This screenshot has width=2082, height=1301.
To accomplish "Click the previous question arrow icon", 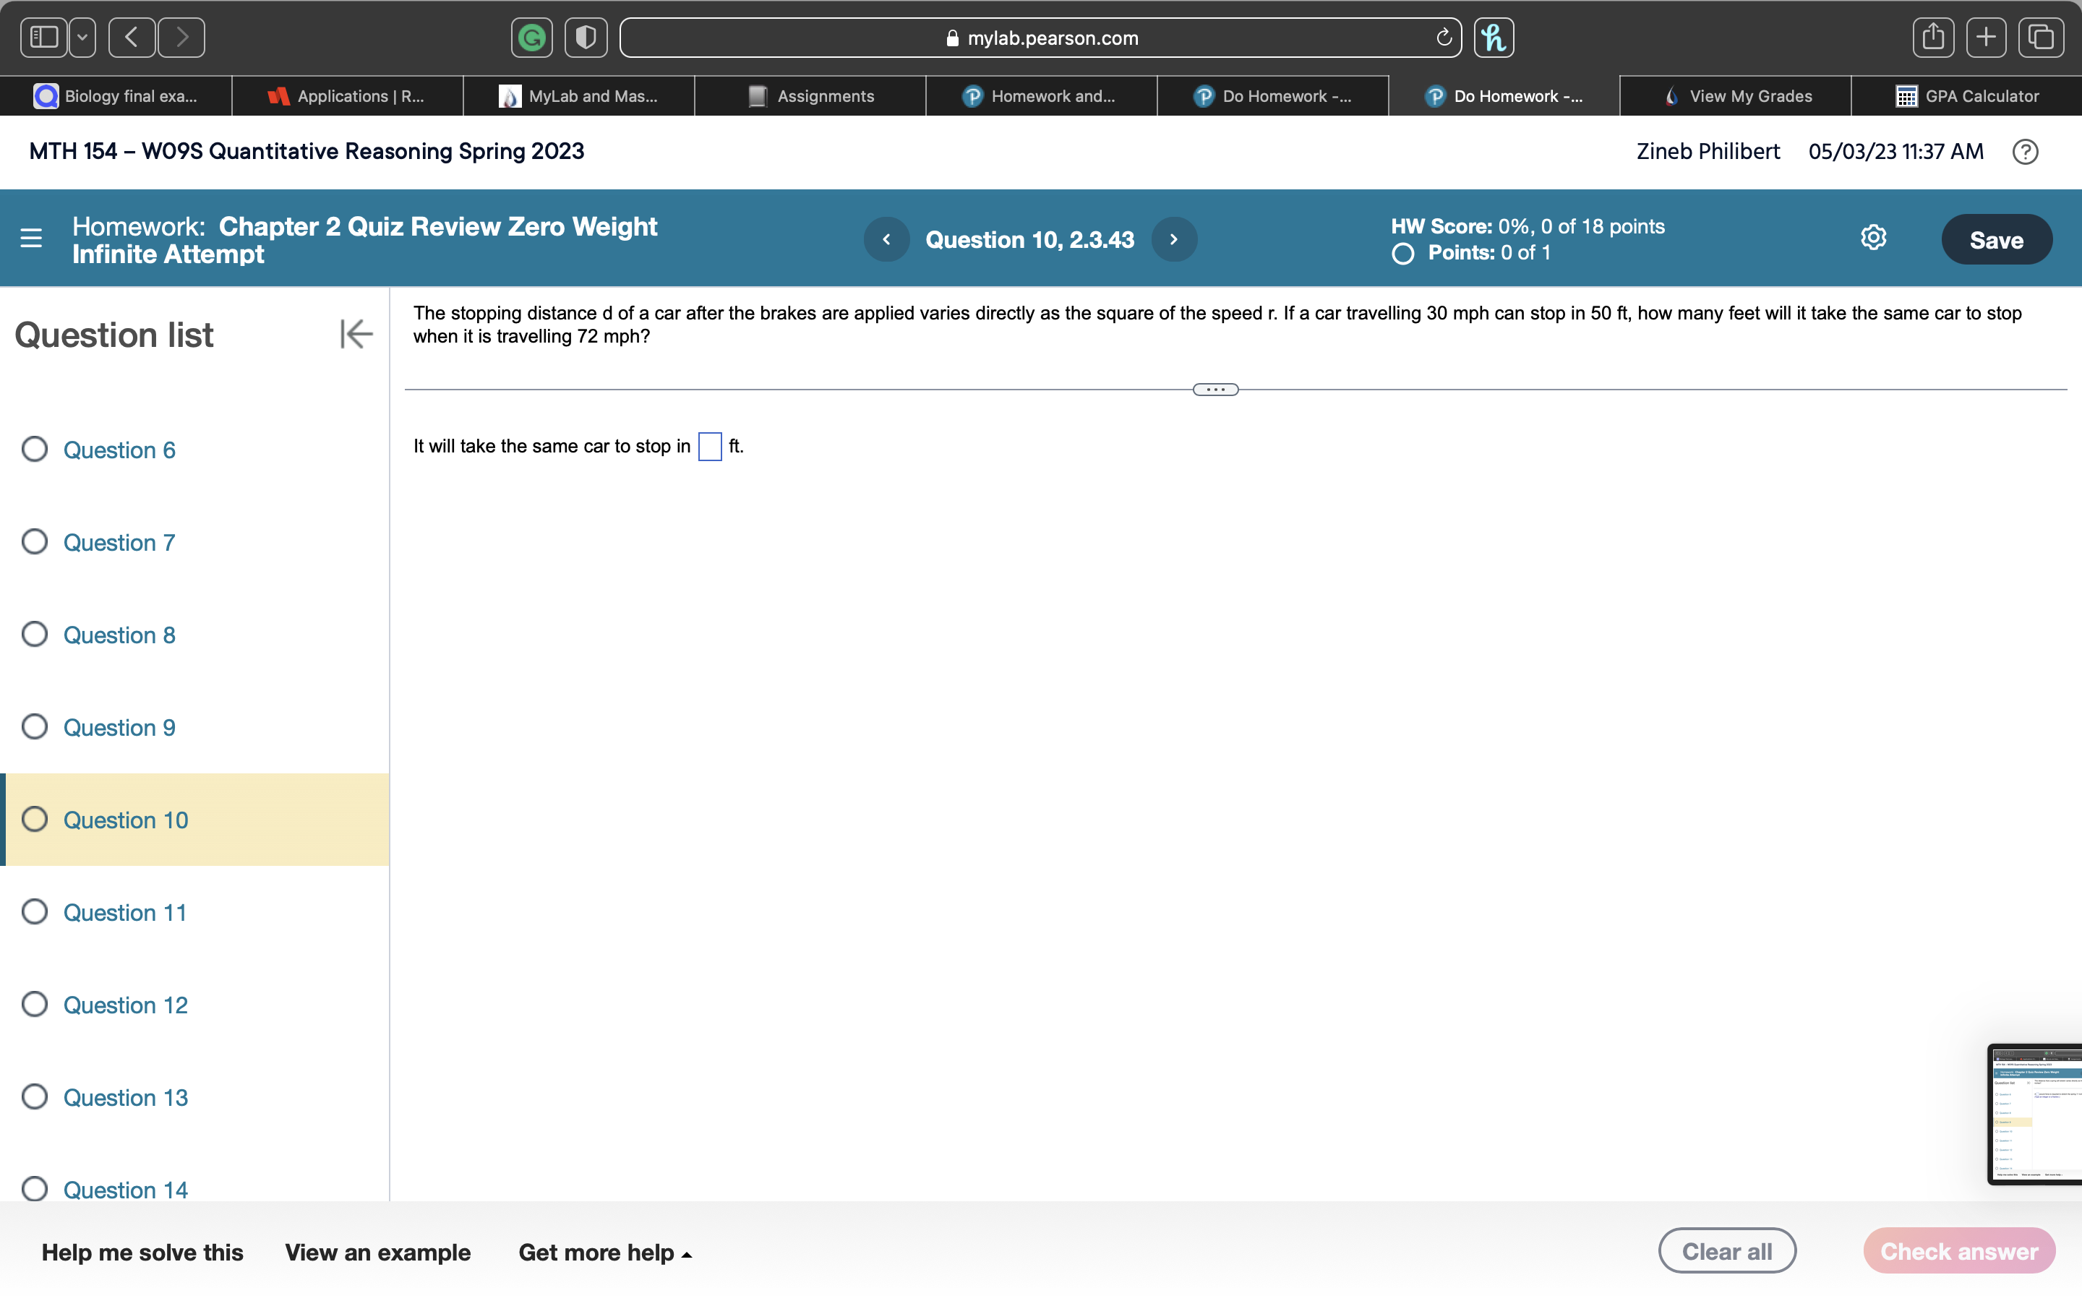I will pos(887,239).
